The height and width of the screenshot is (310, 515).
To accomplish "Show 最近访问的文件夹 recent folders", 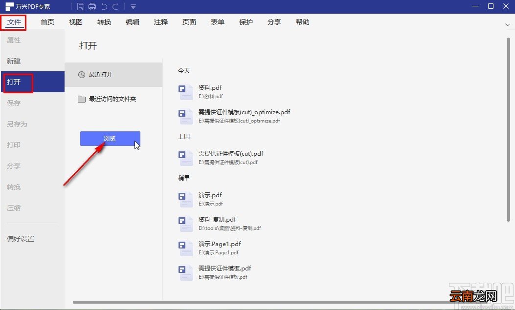I will coord(113,99).
